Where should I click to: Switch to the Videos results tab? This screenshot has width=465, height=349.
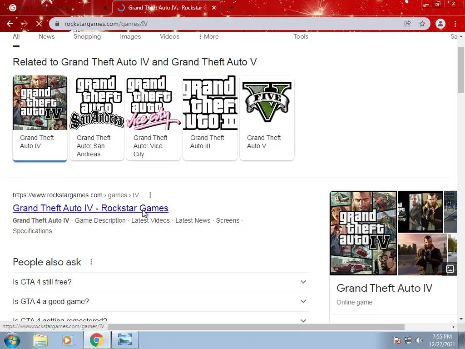pos(169,36)
